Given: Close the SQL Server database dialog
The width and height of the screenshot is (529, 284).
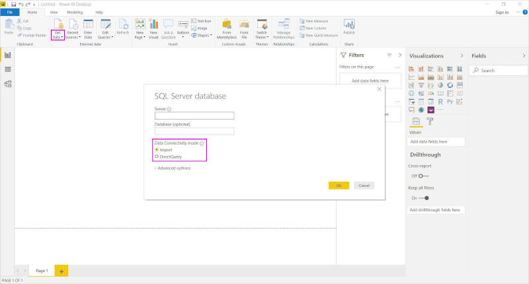Looking at the screenshot, I should pyautogui.click(x=379, y=89).
